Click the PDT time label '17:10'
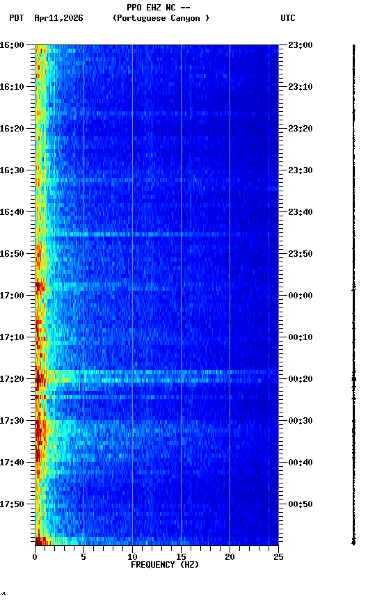This screenshot has width=384, height=601. [x=12, y=337]
